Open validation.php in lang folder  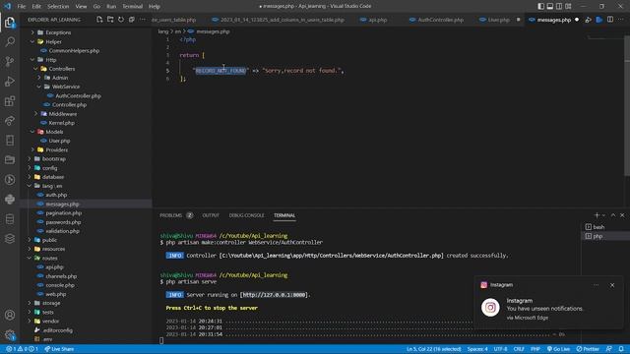pos(62,231)
